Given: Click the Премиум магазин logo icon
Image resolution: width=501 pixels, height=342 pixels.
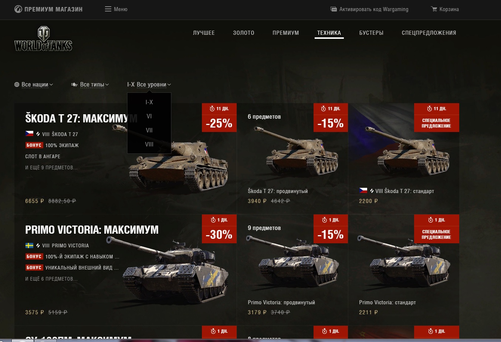Looking at the screenshot, I should [18, 9].
